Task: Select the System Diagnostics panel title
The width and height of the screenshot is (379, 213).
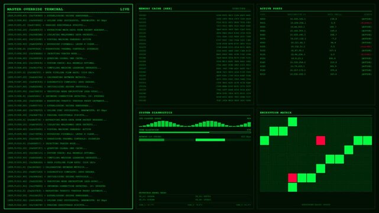Action: pos(156,112)
